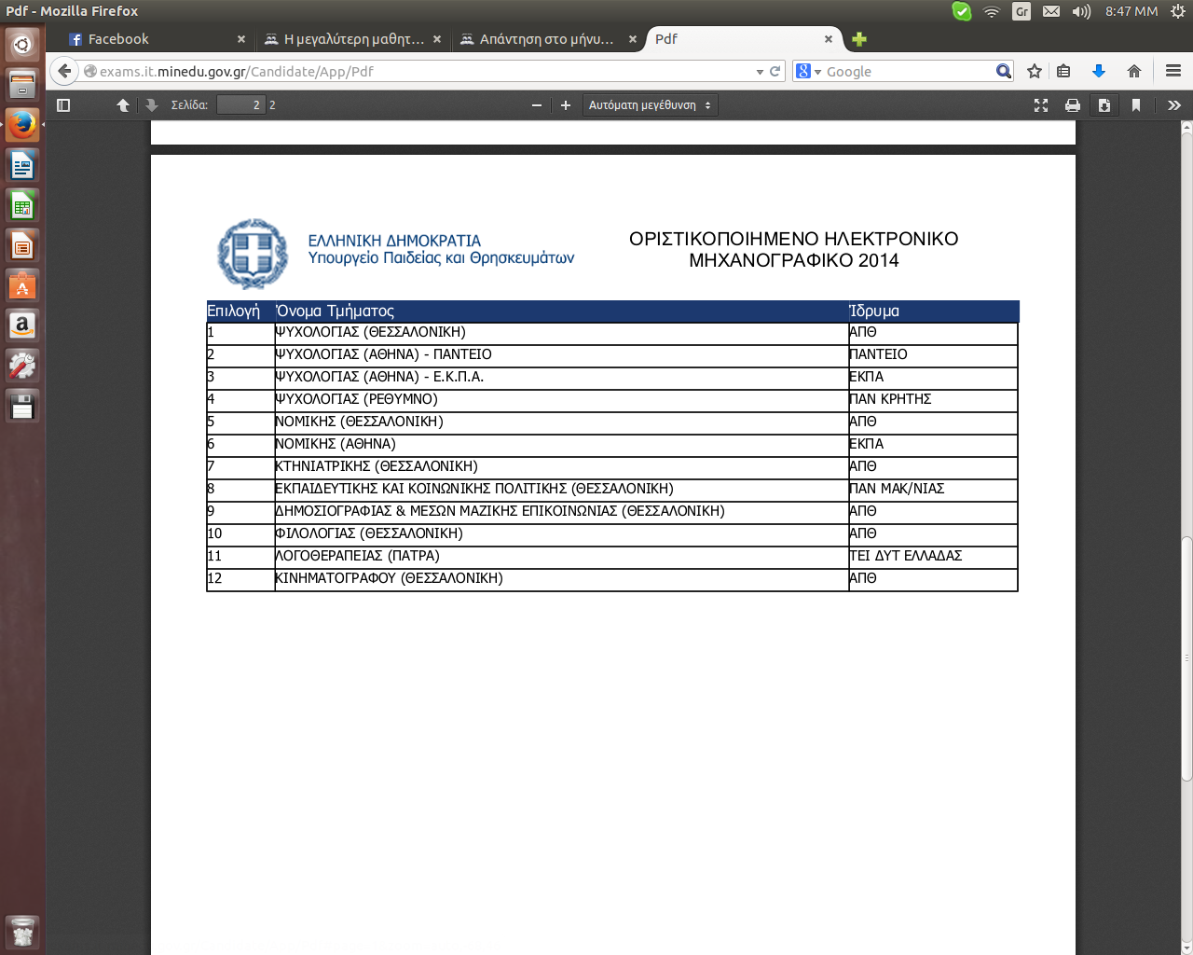Switch to the Η μεγαλύτερη μαθητ... tab
The height and width of the screenshot is (955, 1193).
(353, 39)
